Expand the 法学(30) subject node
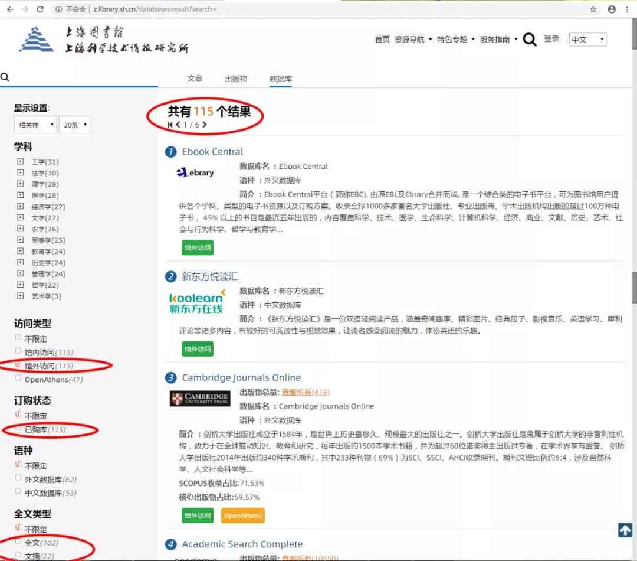Screen dimensions: 637x561 [20, 172]
